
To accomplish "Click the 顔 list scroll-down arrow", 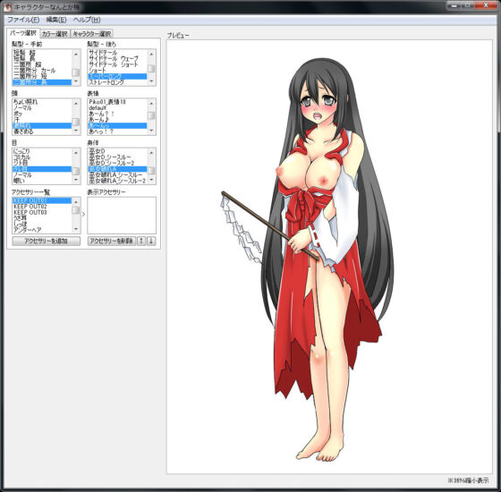I will tap(76, 131).
